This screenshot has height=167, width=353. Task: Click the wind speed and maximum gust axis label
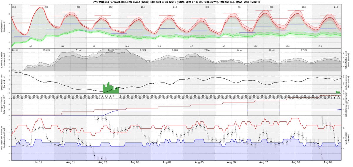coord(3,138)
